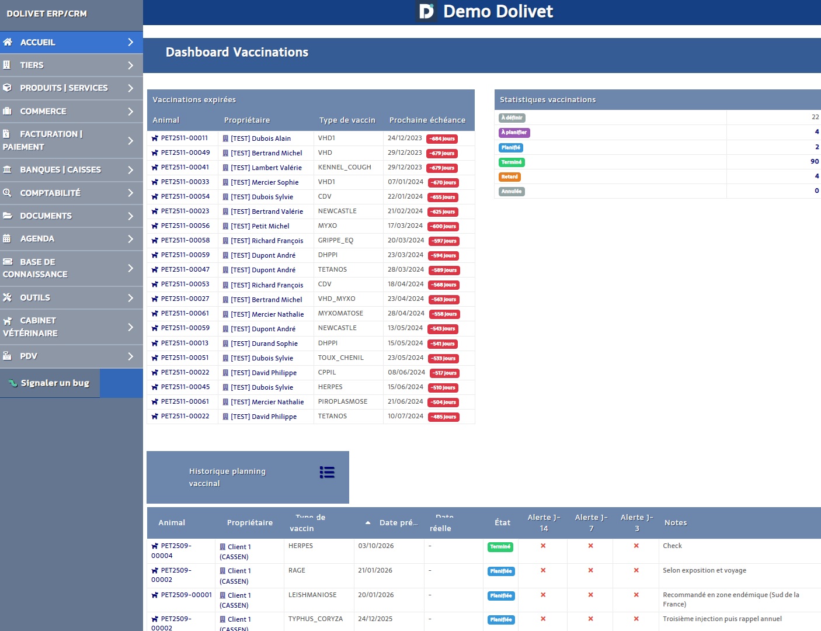The image size is (821, 631).
Task: Click the calendar icon next to Agenda
Action: [x=8, y=238]
